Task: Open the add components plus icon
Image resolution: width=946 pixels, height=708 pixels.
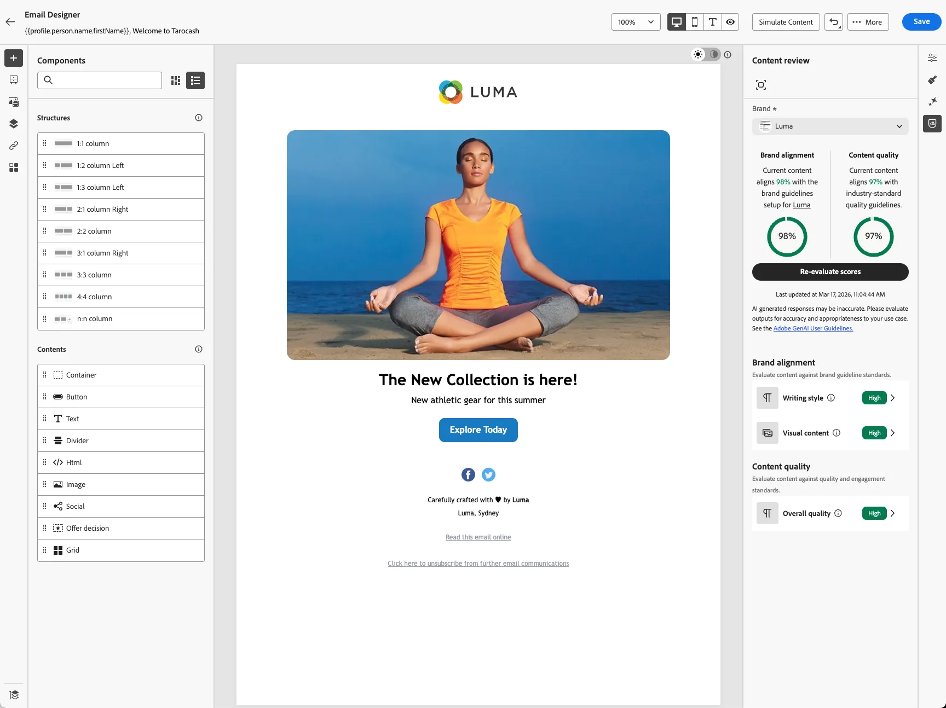Action: (x=14, y=58)
